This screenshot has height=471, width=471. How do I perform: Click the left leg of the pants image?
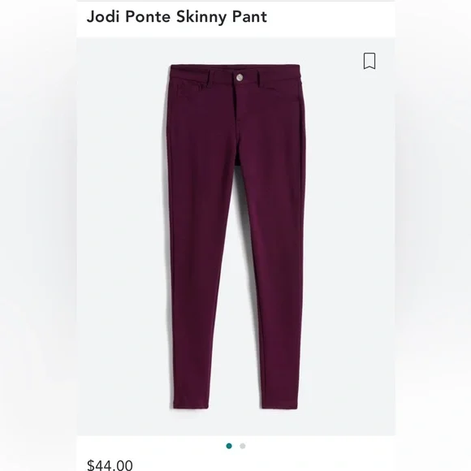click(198, 270)
